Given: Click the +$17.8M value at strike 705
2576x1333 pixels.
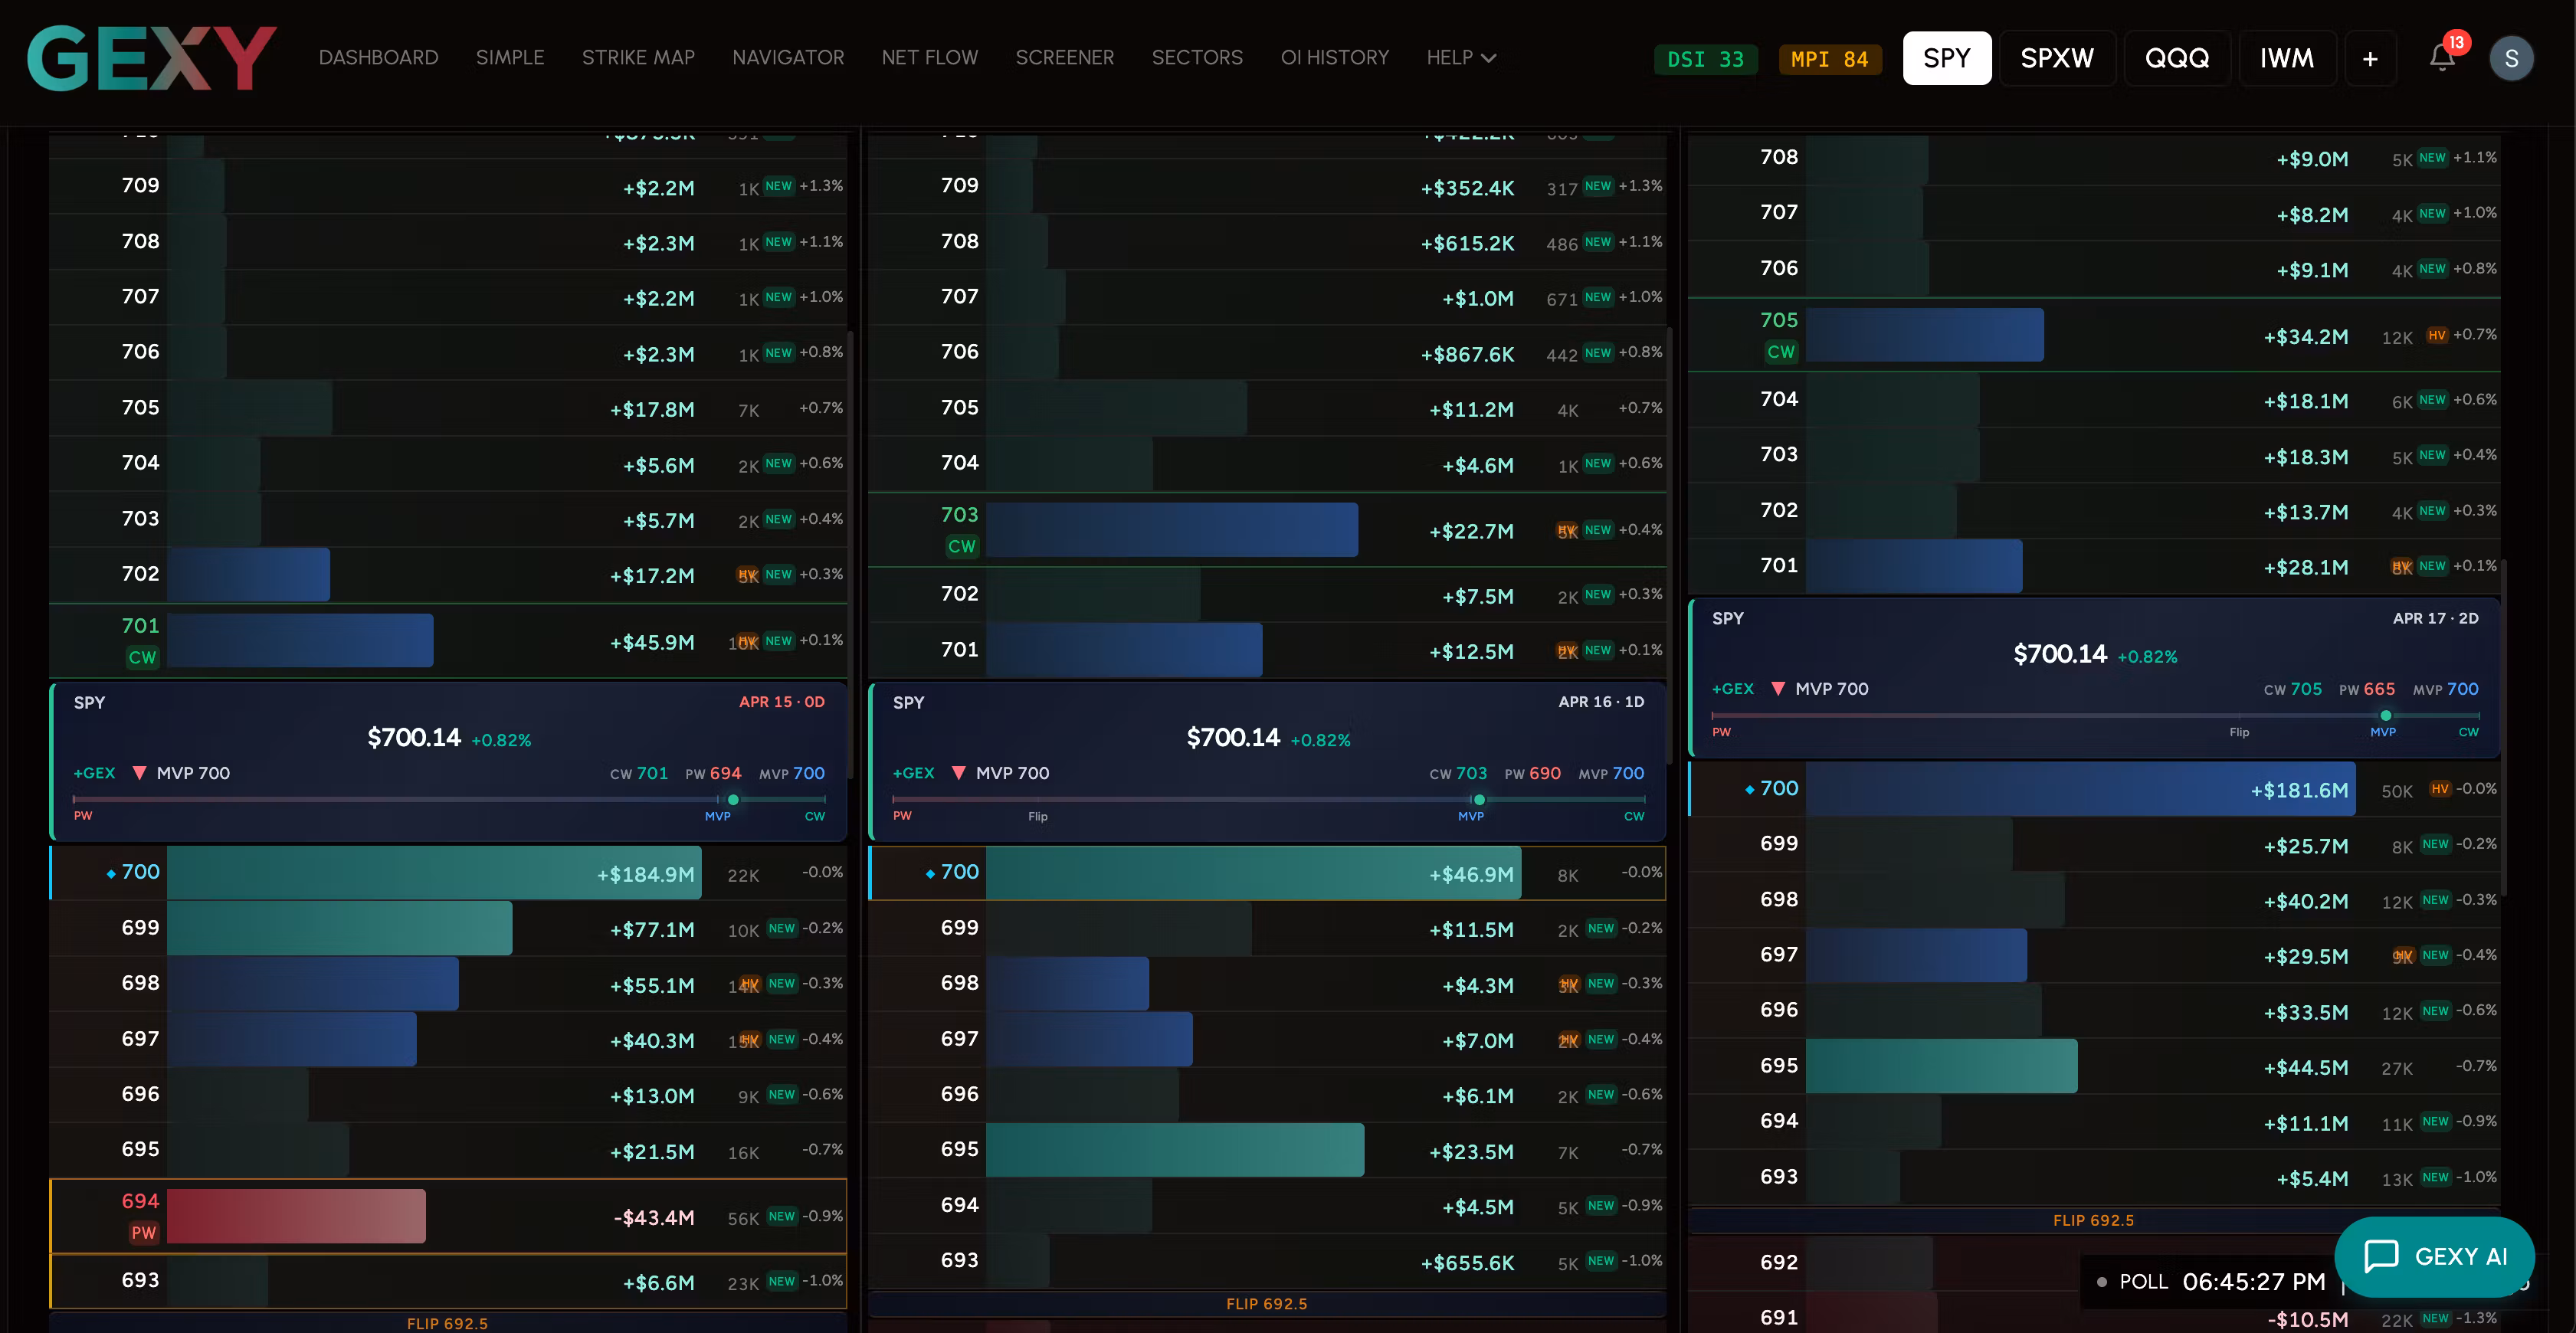Looking at the screenshot, I should tap(652, 410).
